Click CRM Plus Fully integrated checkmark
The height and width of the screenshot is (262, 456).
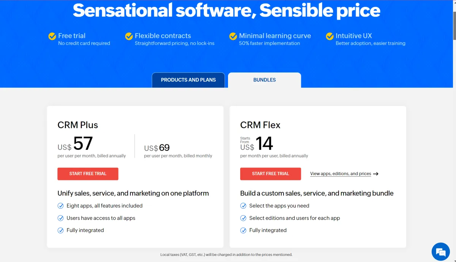pos(60,230)
